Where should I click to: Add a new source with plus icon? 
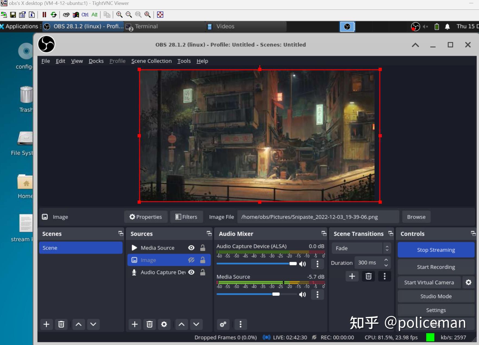point(135,324)
